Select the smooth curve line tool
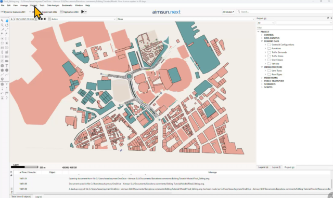Viewport: 333px width, 198px height. pos(7,75)
